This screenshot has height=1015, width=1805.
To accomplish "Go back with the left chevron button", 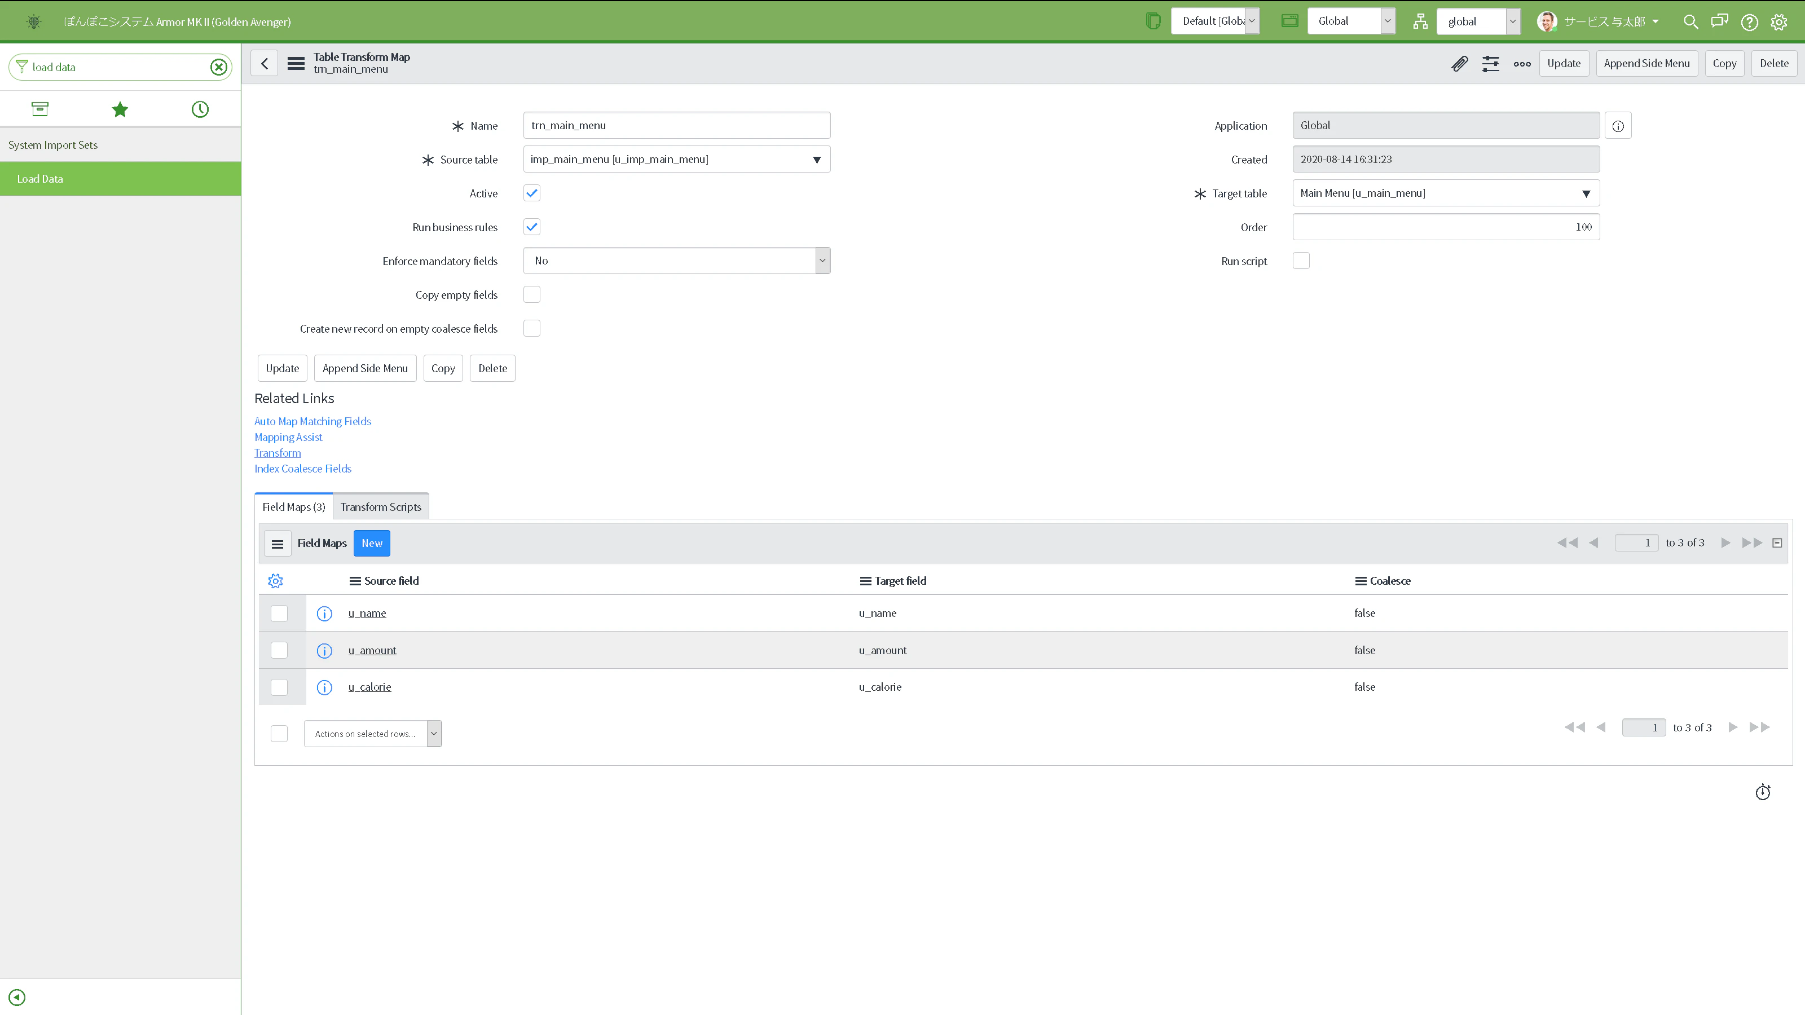I will (x=265, y=64).
